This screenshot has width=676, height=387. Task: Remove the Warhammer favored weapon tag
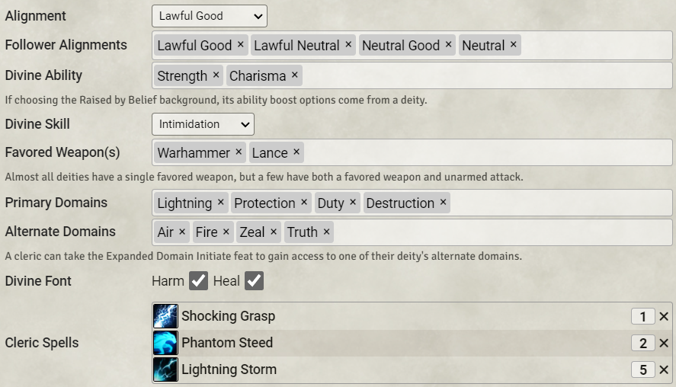pyautogui.click(x=239, y=152)
